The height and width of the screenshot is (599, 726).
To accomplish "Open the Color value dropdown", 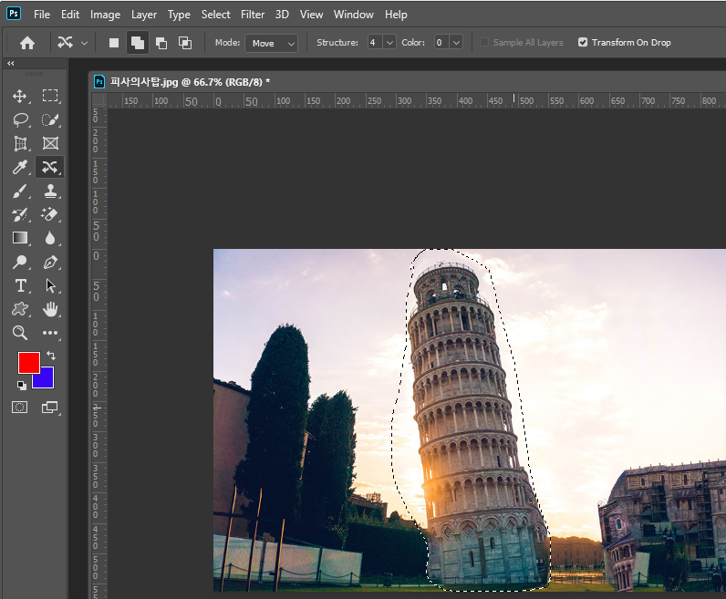I will coord(456,43).
